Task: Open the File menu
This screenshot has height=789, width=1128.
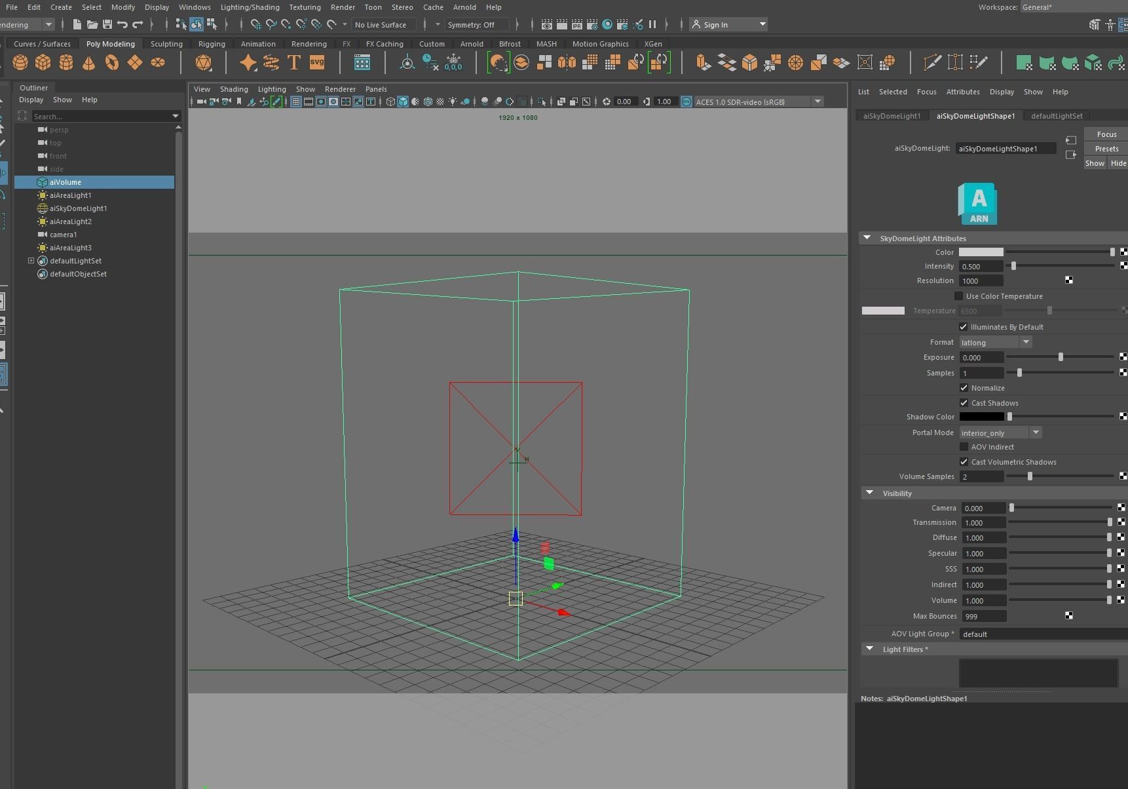Action: click(x=12, y=7)
